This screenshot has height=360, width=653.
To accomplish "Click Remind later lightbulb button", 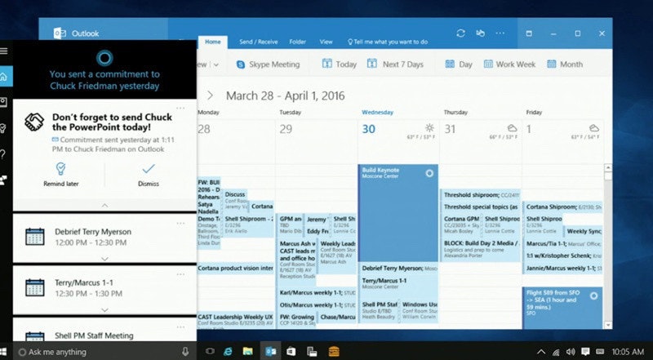I will click(x=60, y=174).
